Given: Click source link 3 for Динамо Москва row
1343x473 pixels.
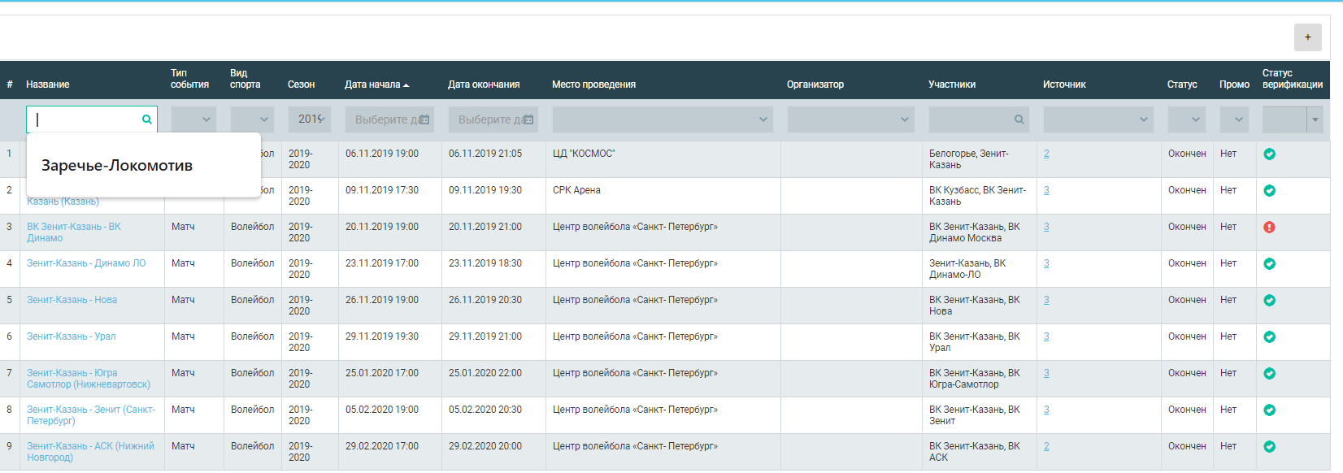Looking at the screenshot, I should pos(1046,227).
